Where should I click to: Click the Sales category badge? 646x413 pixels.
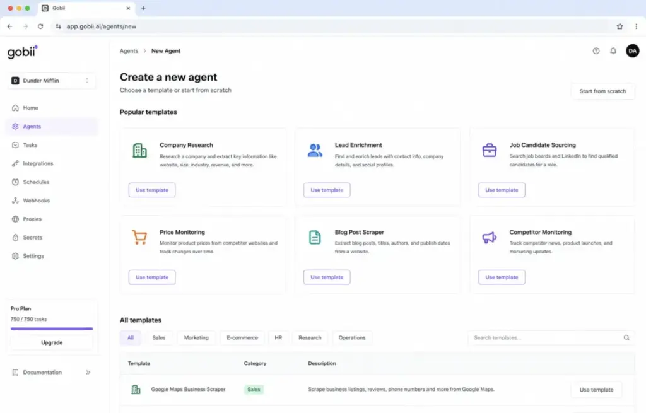coord(254,389)
